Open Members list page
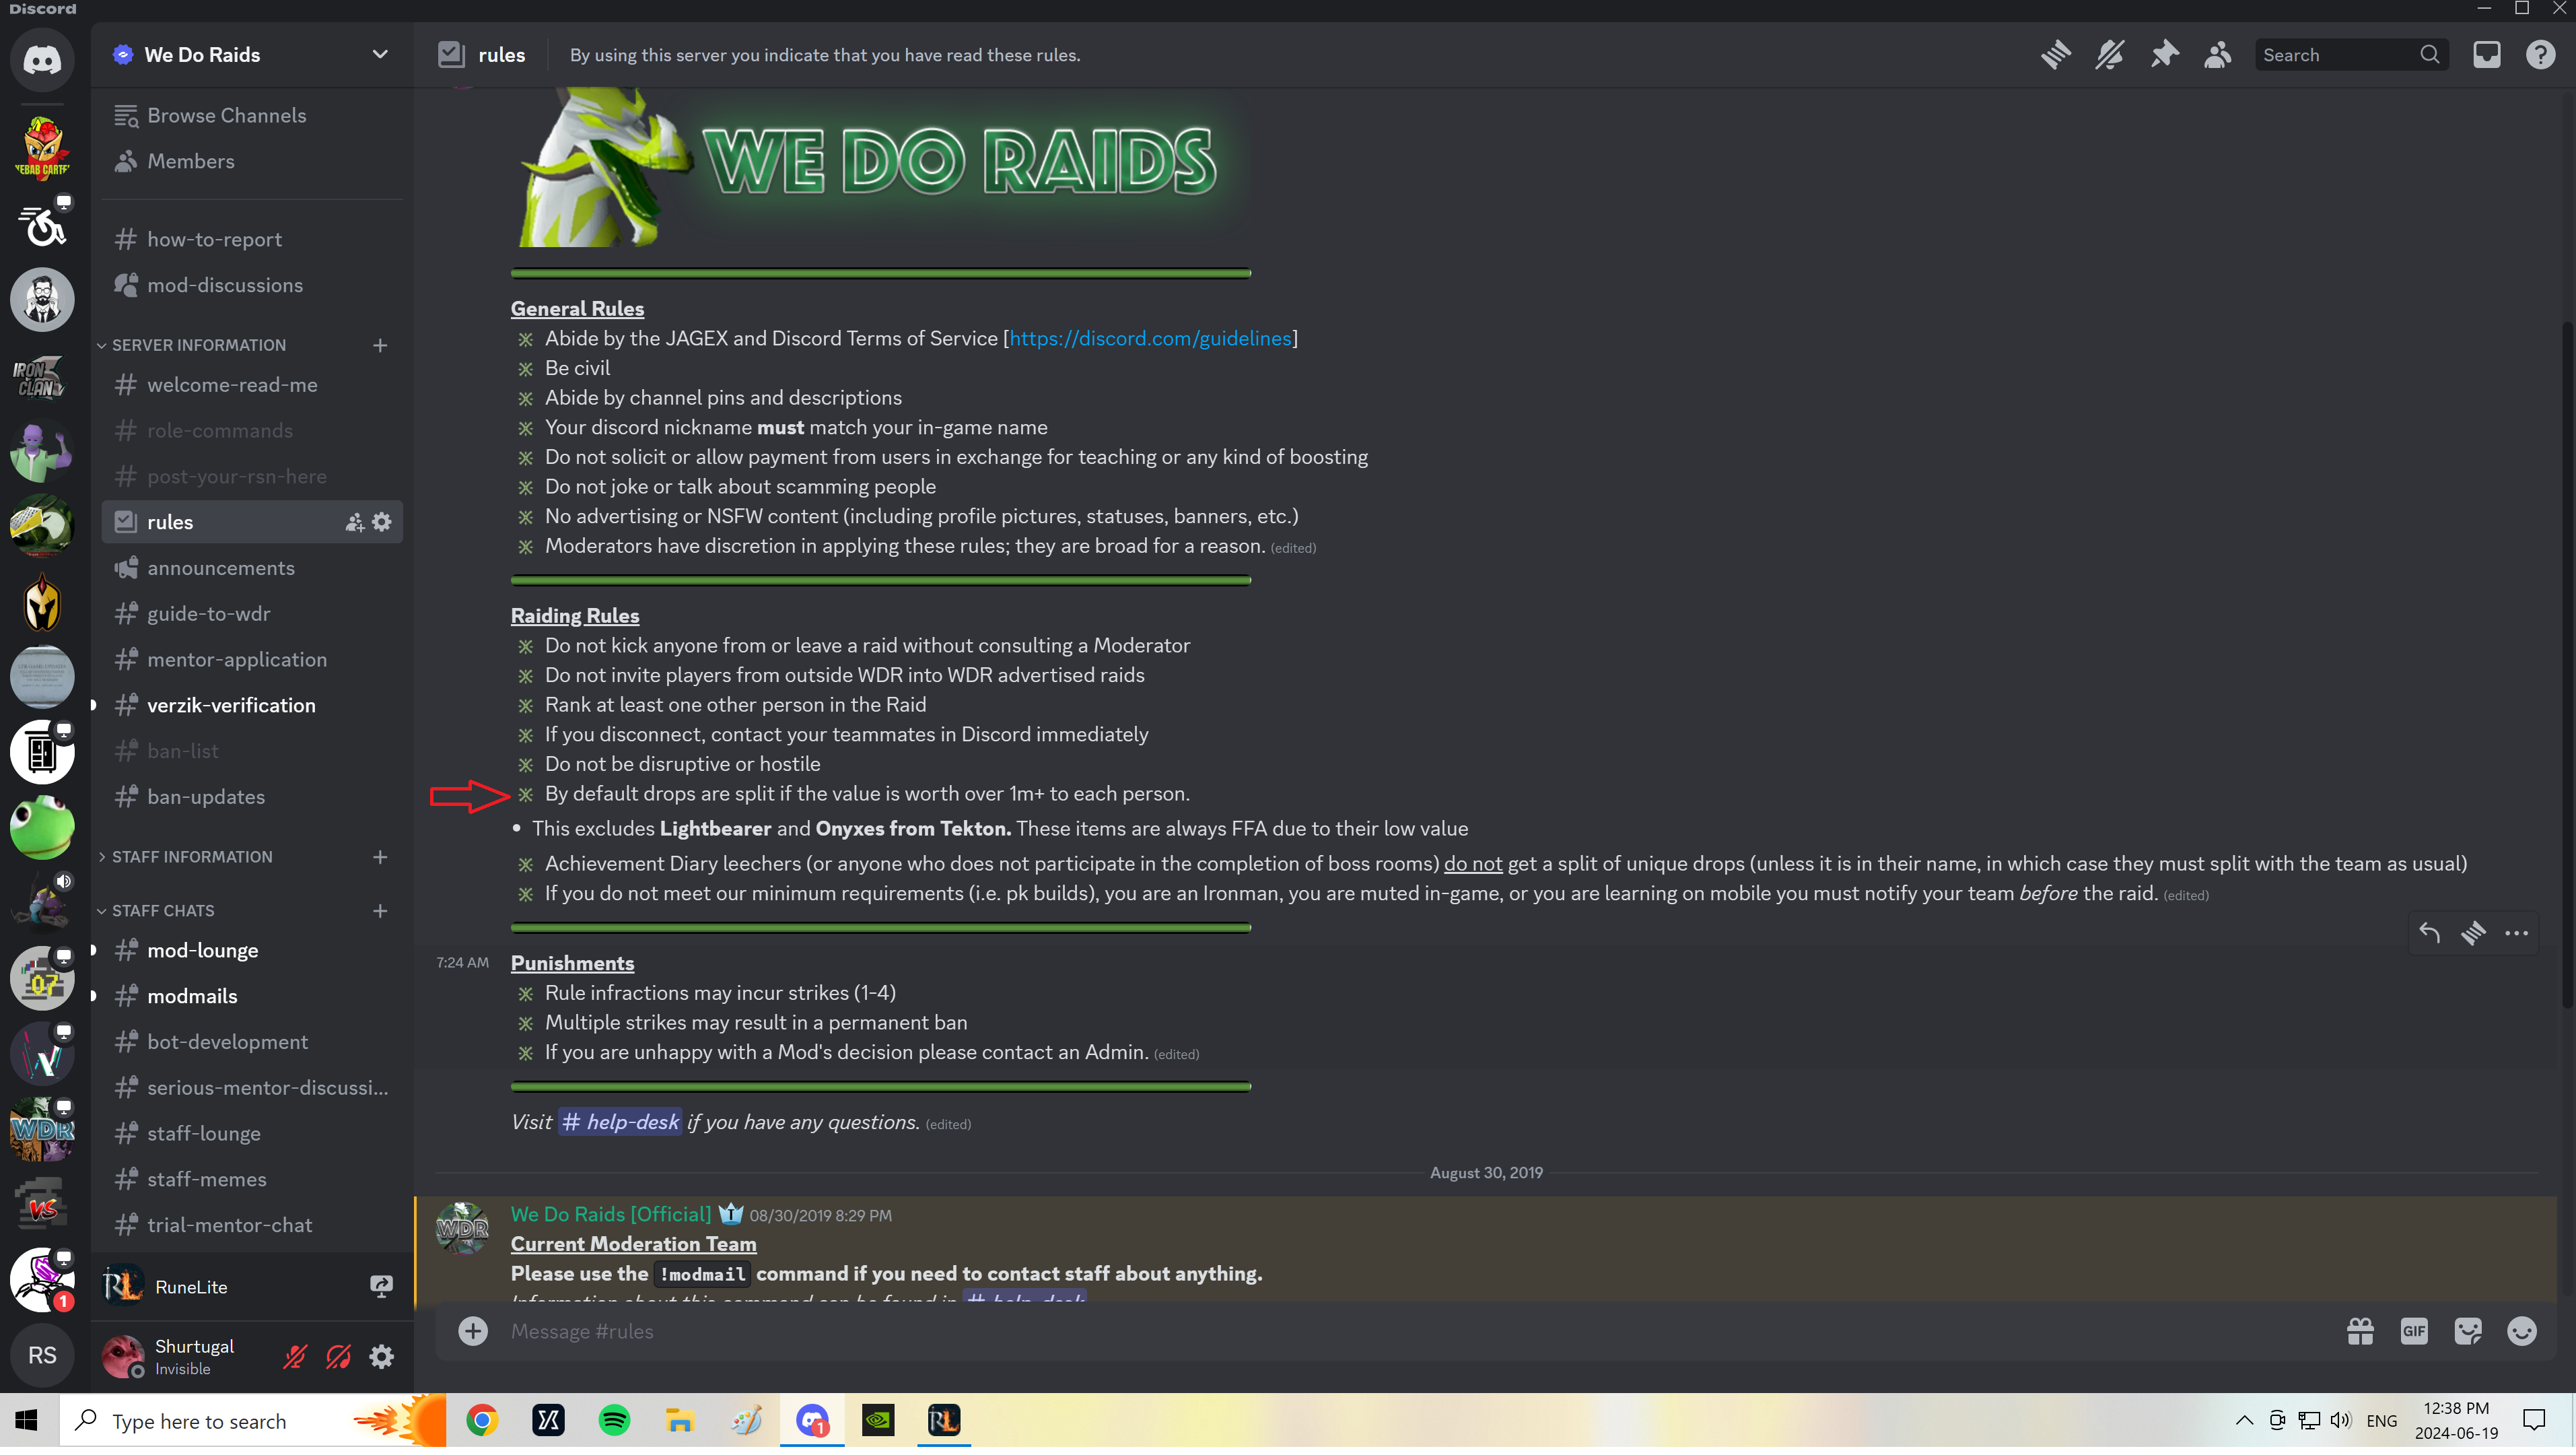2576x1455 pixels. pyautogui.click(x=252, y=161)
